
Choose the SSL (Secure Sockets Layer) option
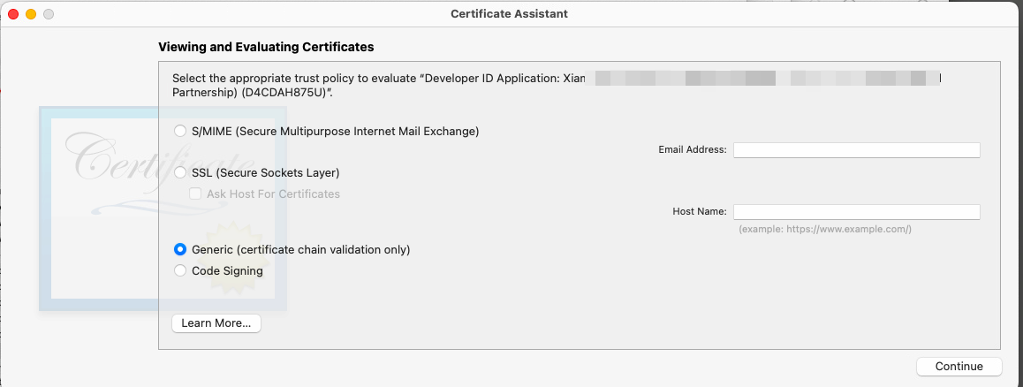(180, 172)
